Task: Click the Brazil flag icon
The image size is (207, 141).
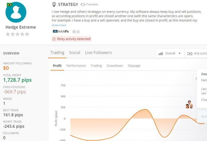Action: 10,5
